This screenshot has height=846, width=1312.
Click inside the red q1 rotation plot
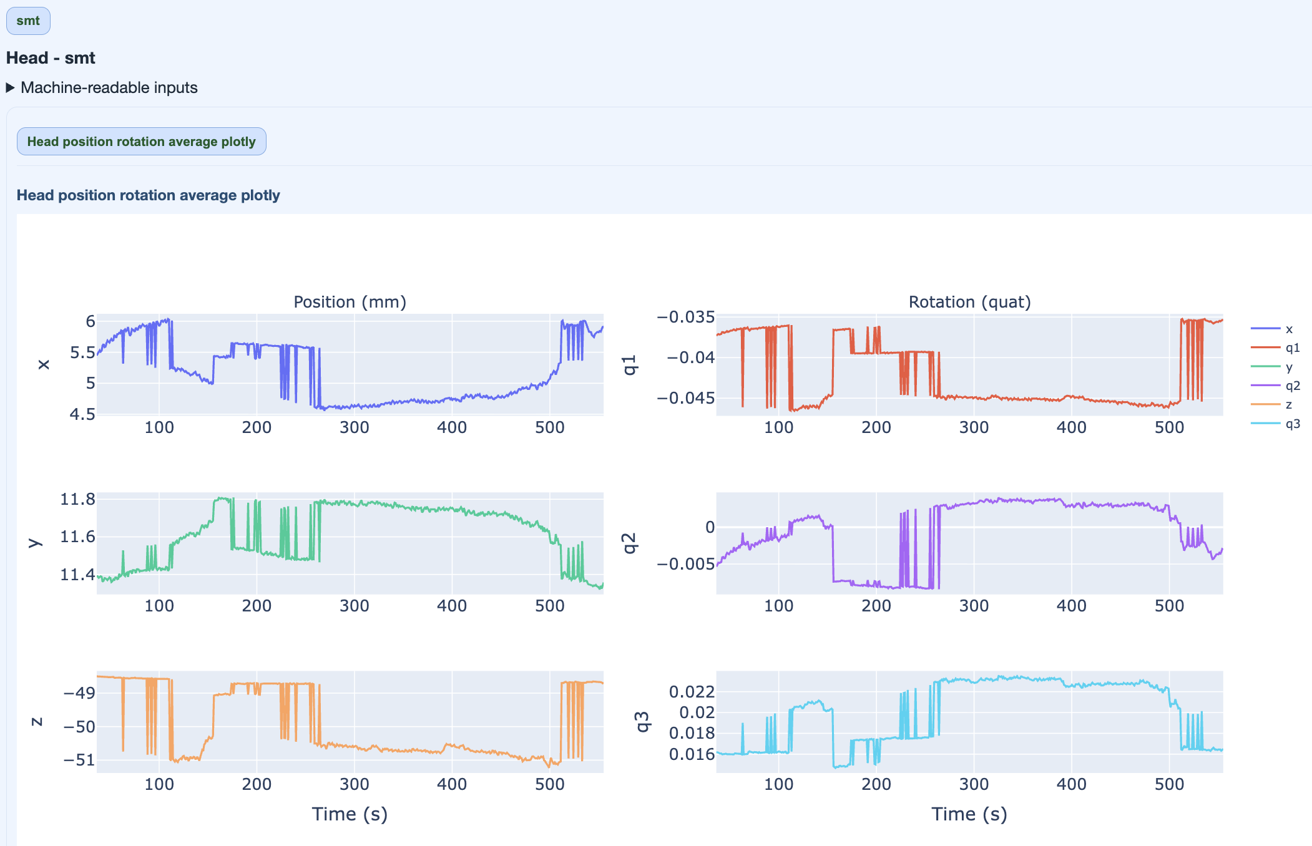pos(969,364)
